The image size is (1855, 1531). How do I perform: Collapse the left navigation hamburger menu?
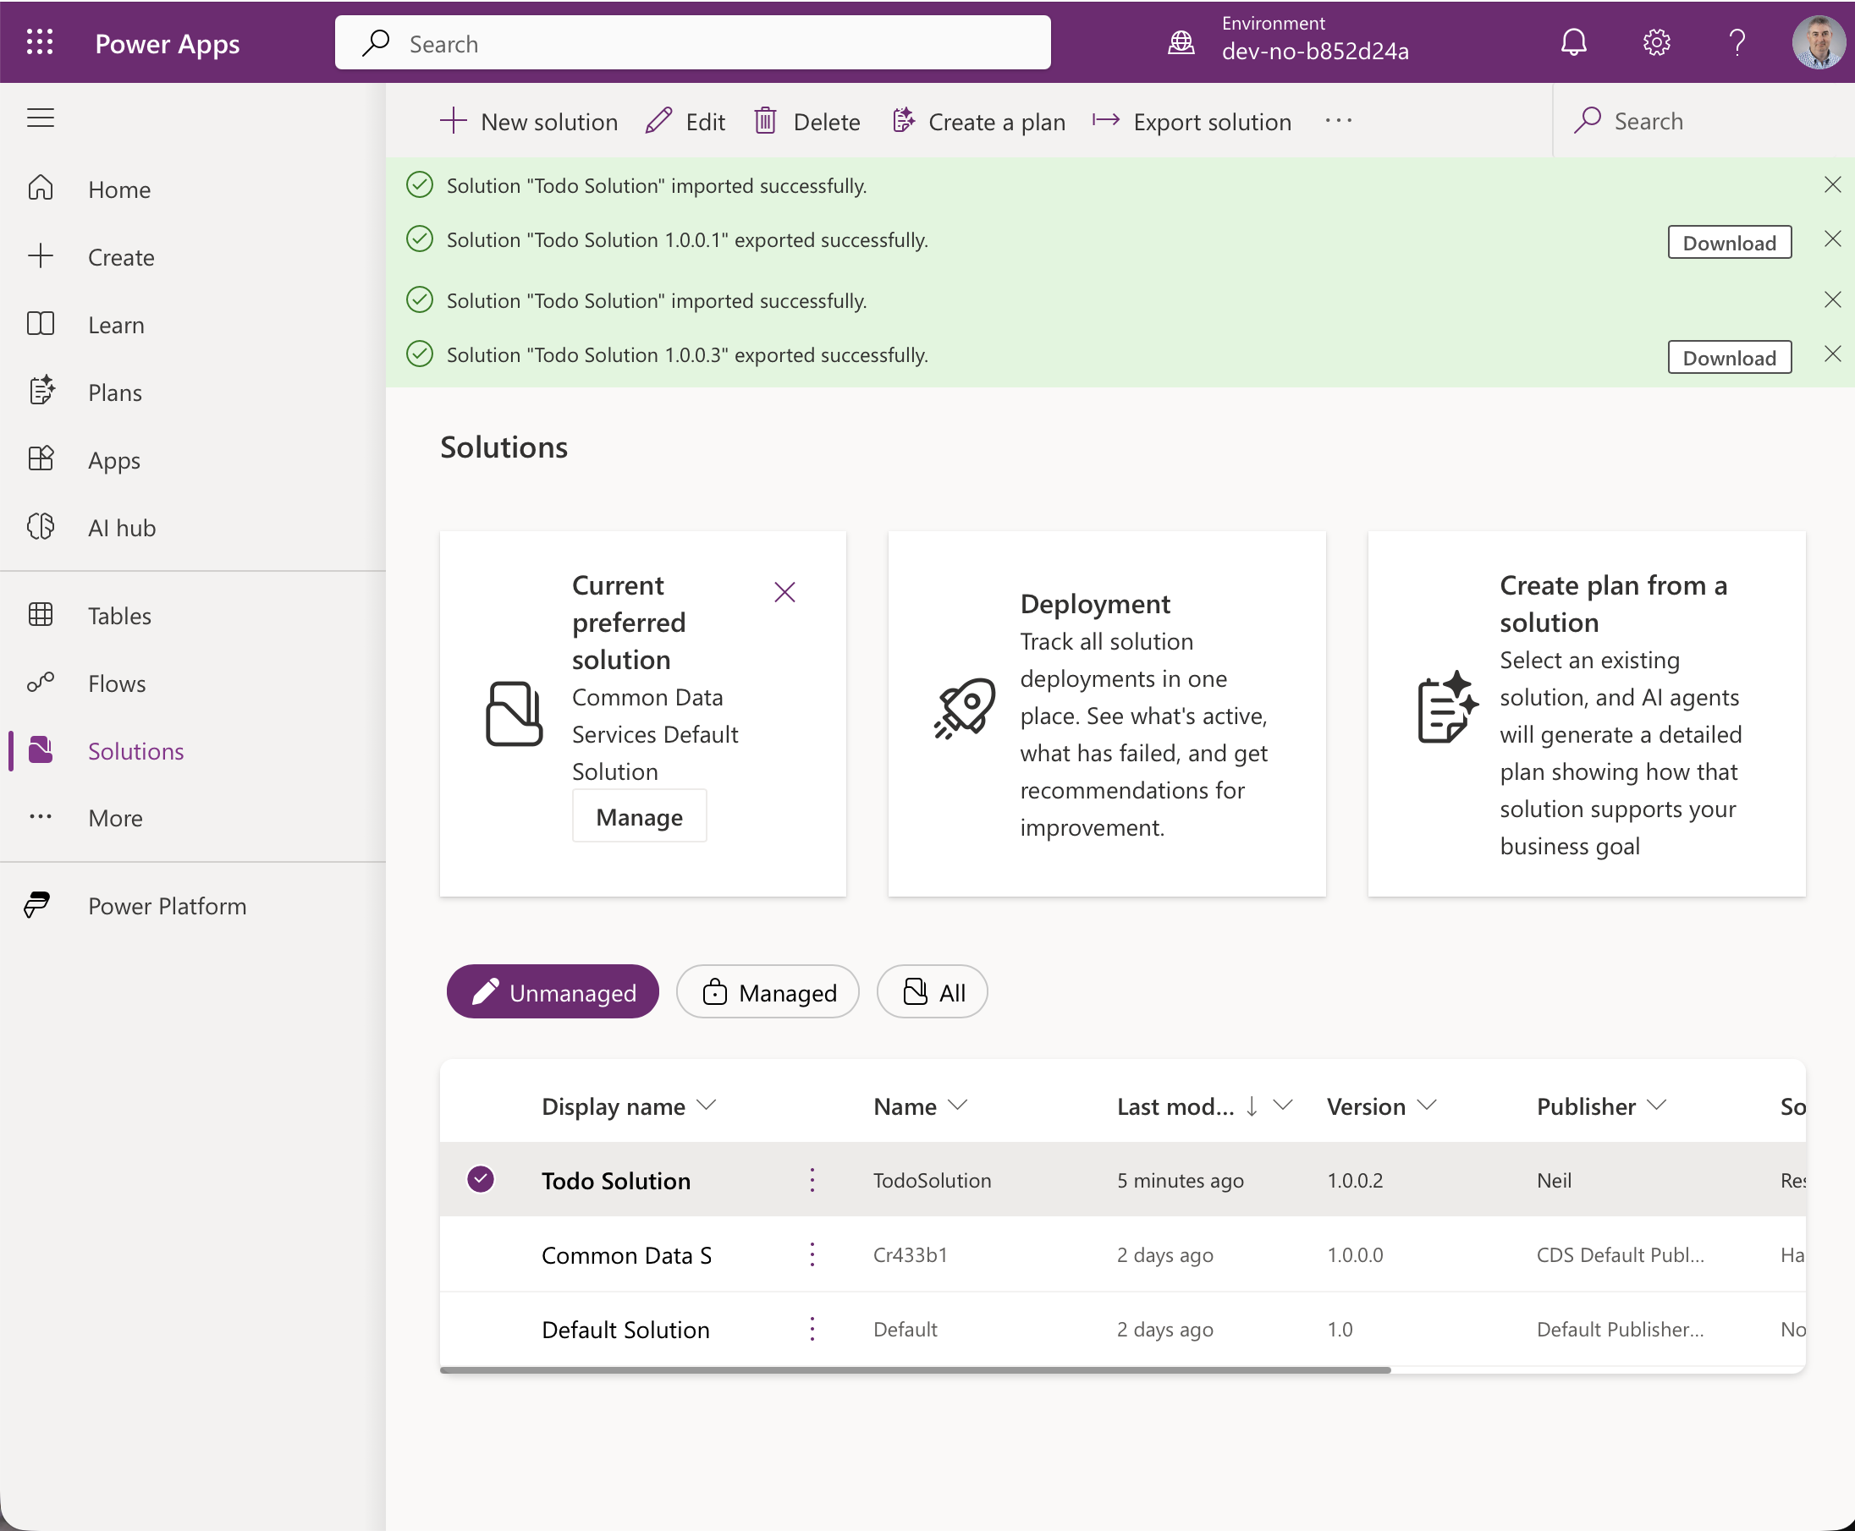click(41, 118)
